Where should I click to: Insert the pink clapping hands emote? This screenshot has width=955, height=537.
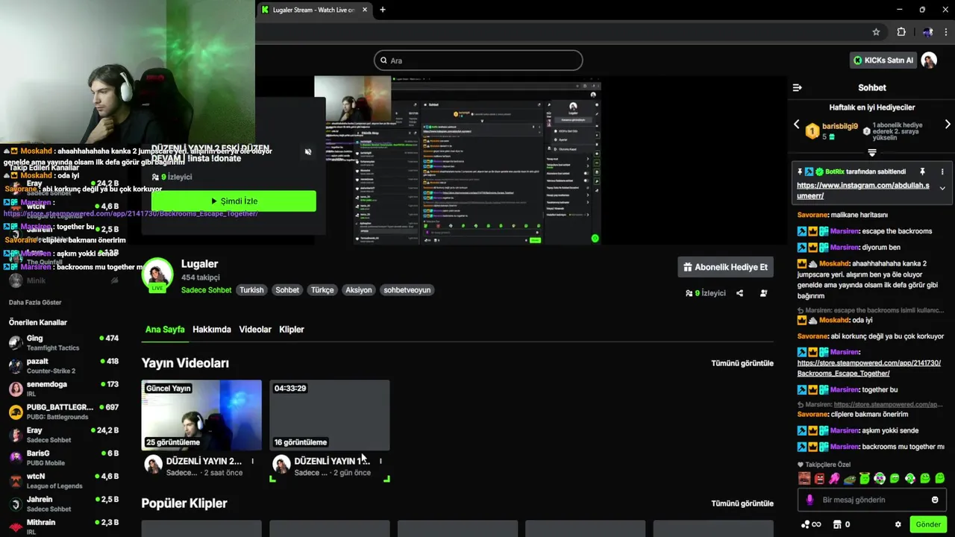(x=834, y=478)
